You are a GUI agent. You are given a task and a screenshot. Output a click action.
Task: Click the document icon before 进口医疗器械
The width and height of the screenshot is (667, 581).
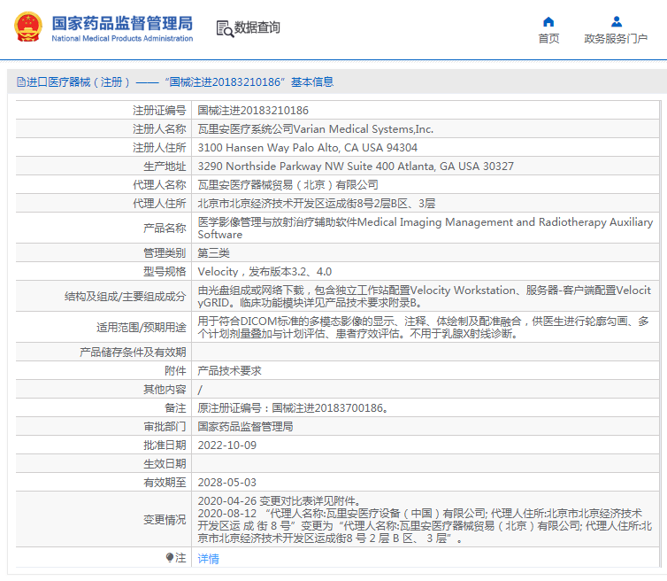click(x=21, y=81)
